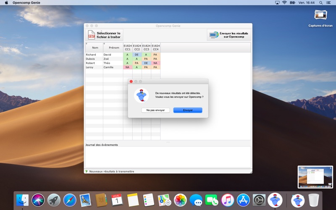The width and height of the screenshot is (336, 210).
Task: Select the E1824 CC4 column header
Action: point(156,47)
